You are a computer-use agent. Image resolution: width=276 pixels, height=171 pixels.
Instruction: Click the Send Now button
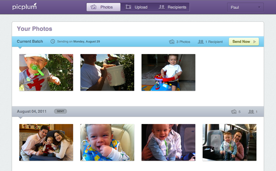click(x=244, y=42)
